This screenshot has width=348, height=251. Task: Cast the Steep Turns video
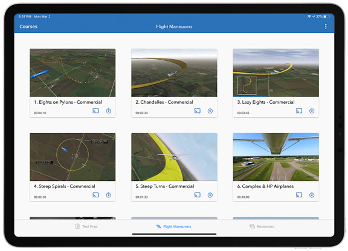[197, 195]
